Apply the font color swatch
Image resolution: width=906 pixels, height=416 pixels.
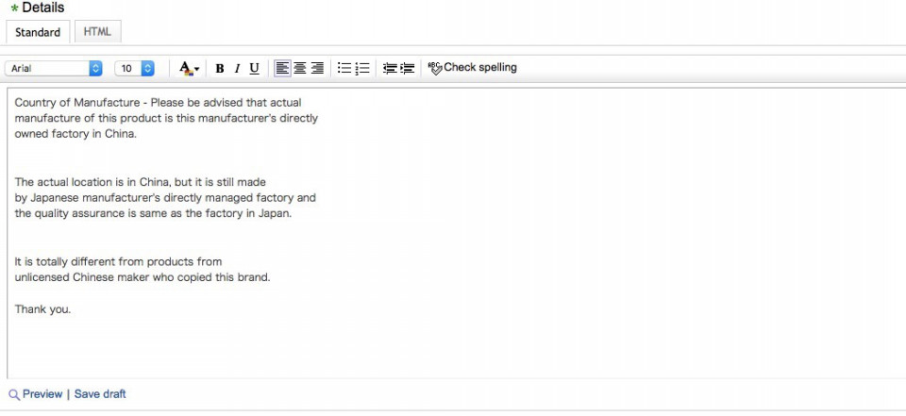coord(185,68)
